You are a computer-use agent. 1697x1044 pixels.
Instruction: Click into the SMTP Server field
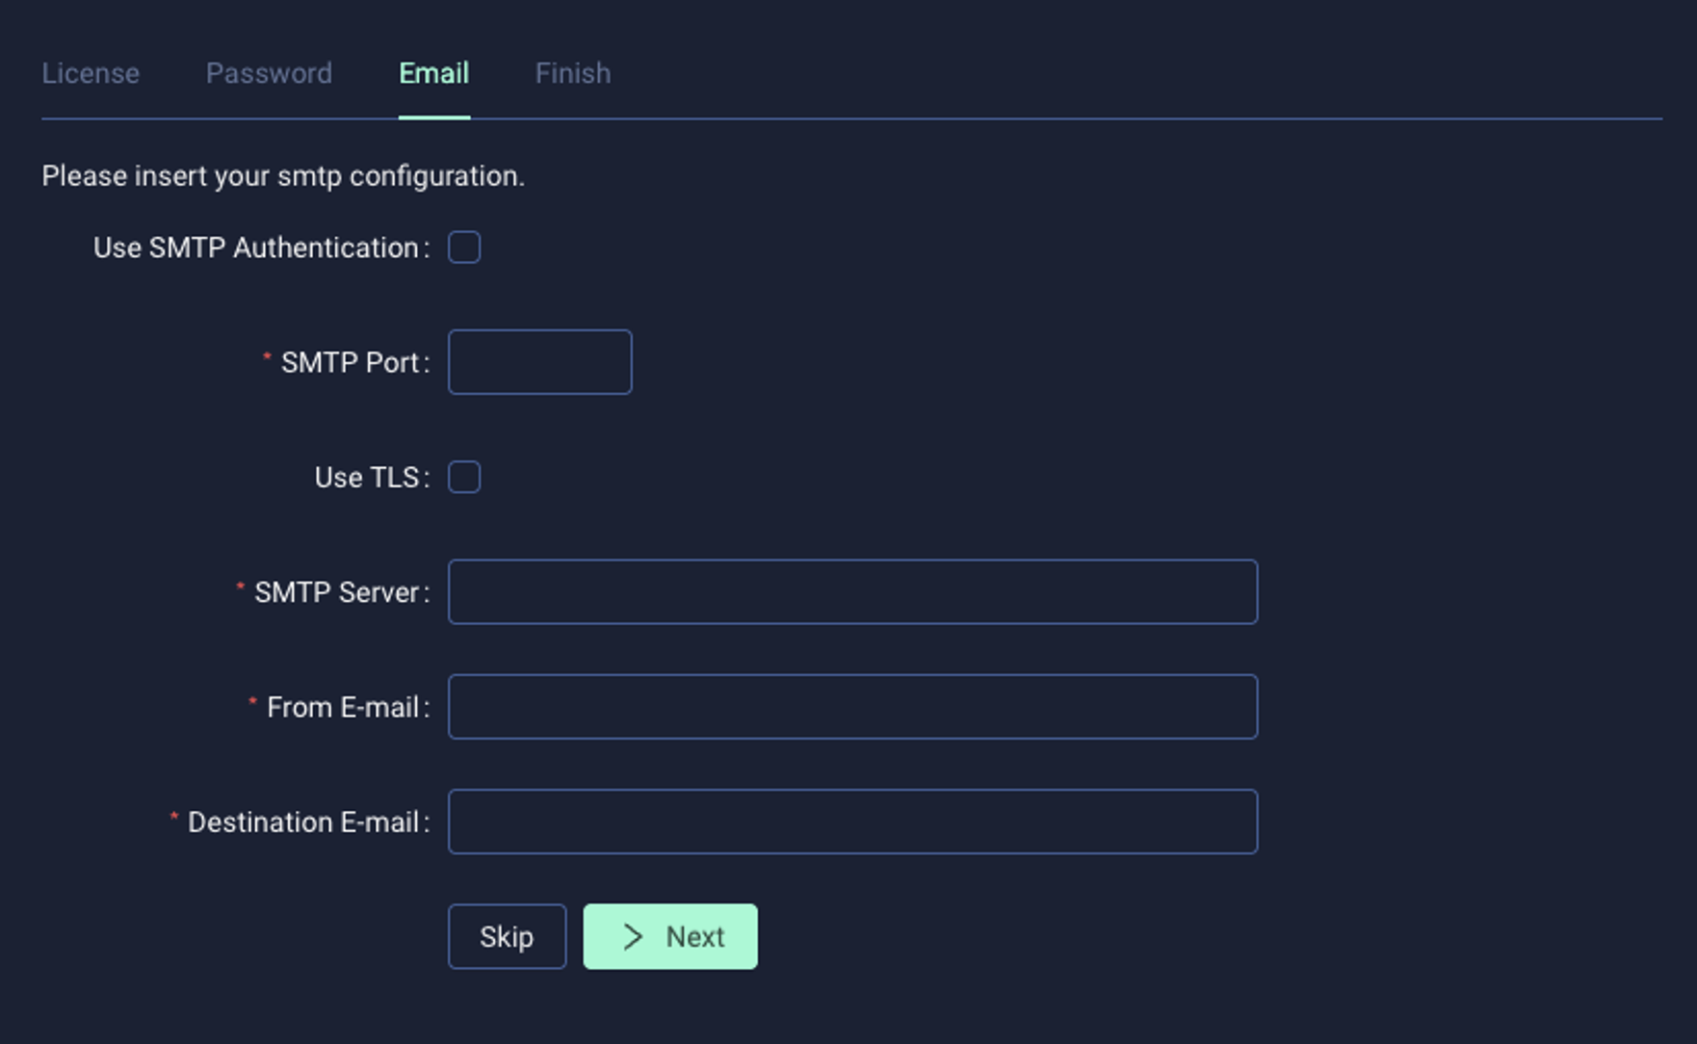(852, 591)
